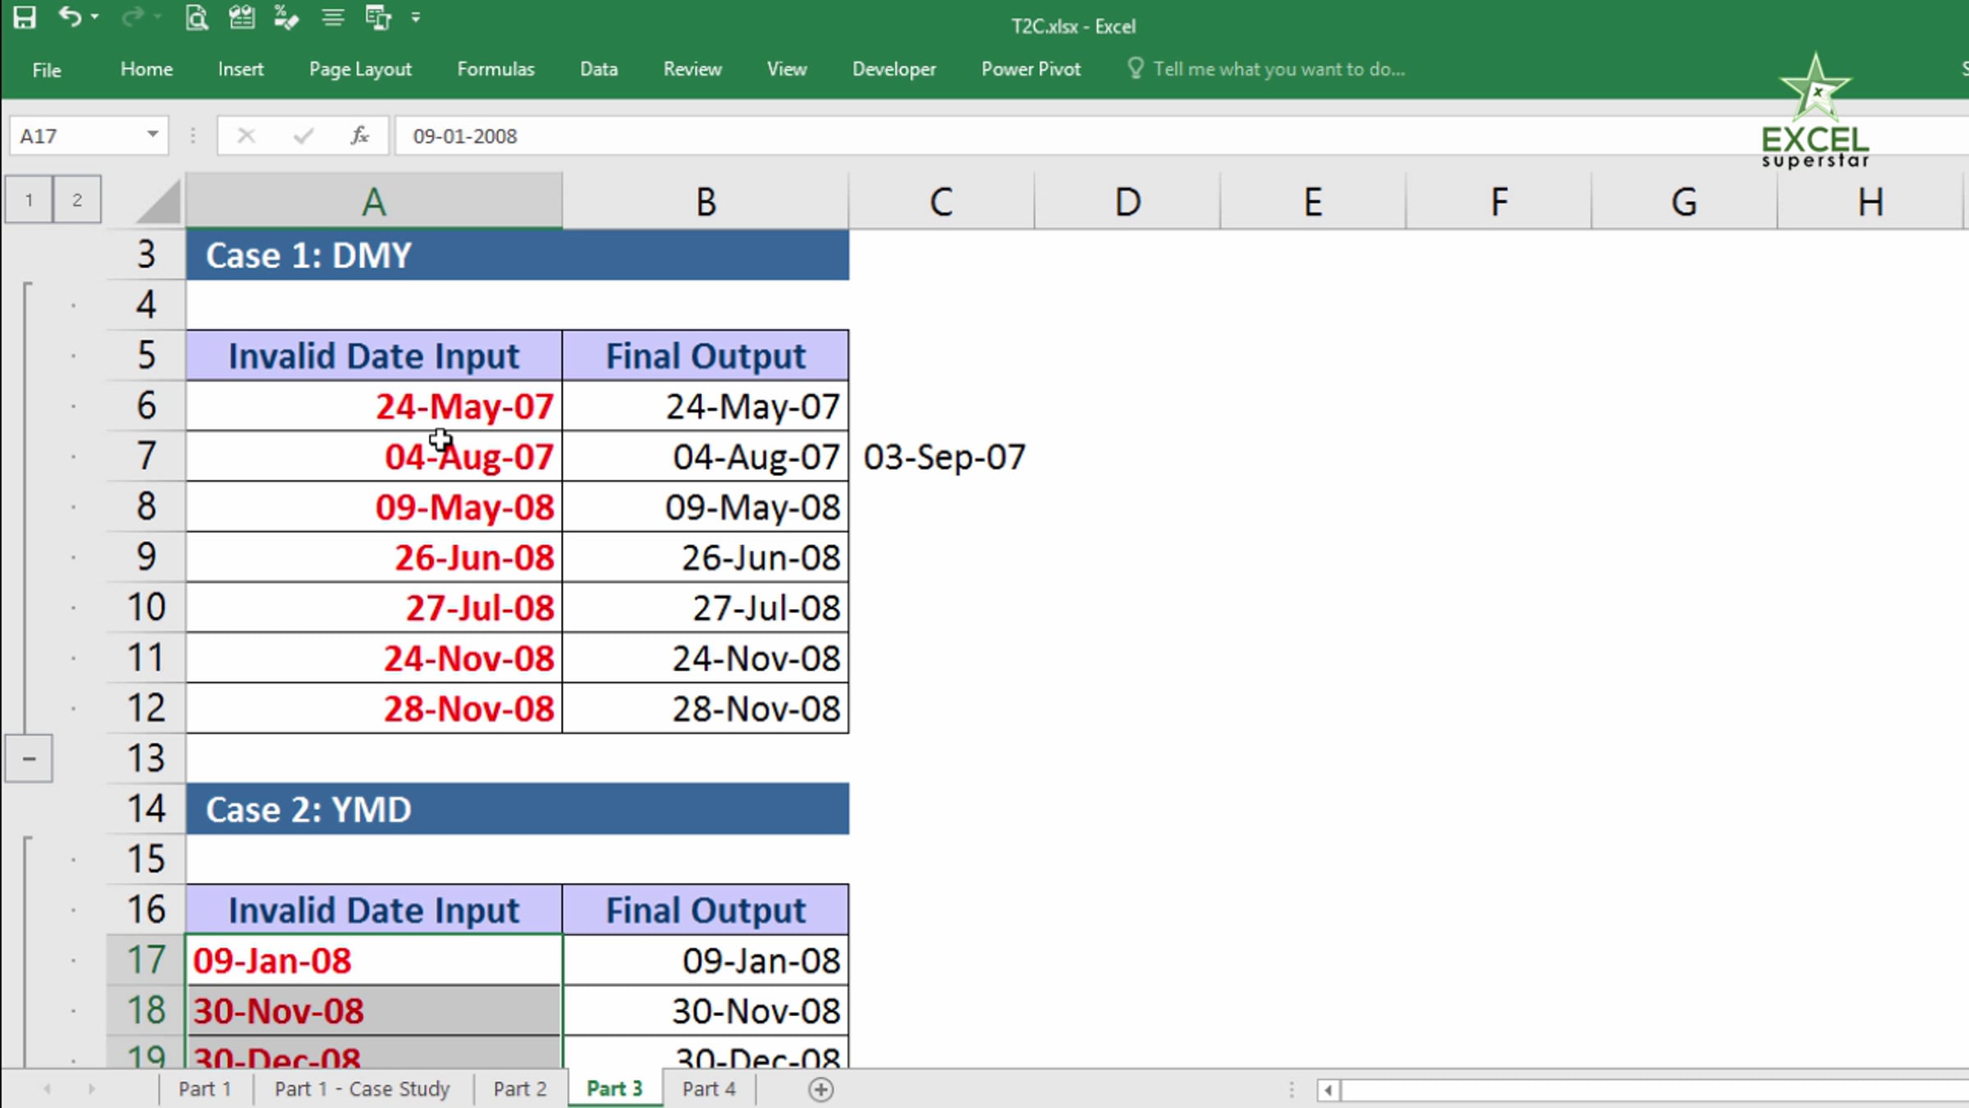Click the horizontal scrollbar left arrow
The width and height of the screenshot is (1969, 1108).
pos(1327,1090)
